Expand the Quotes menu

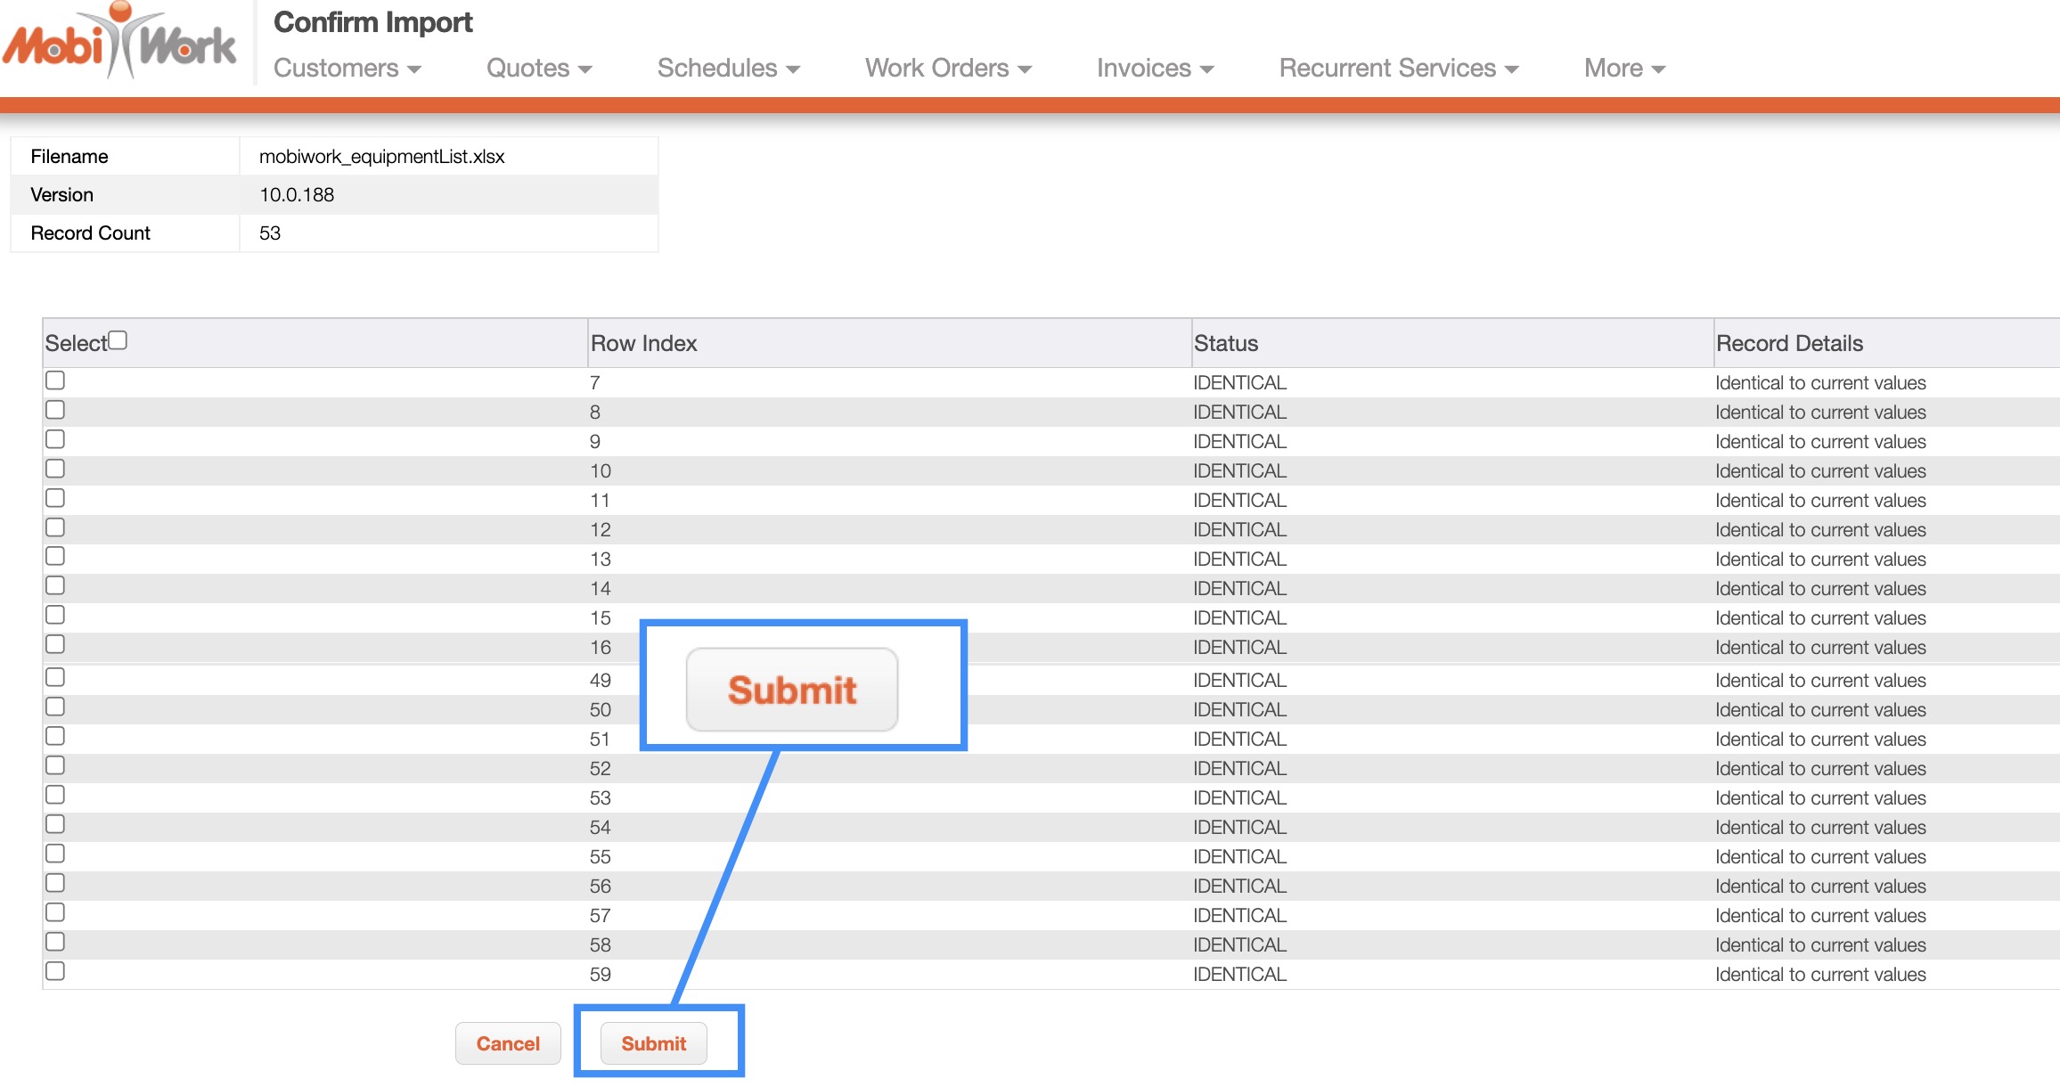[x=538, y=69]
